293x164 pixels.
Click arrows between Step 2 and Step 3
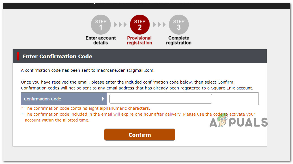[x=159, y=25]
